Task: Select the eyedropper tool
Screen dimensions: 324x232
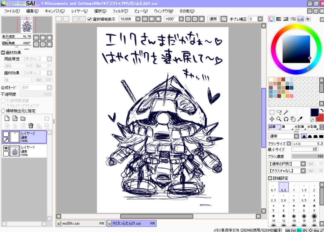Action: 300,119
